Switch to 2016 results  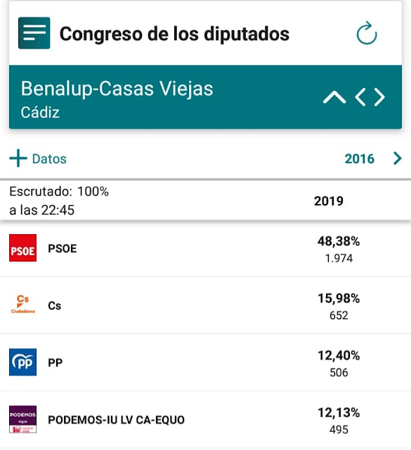[360, 159]
